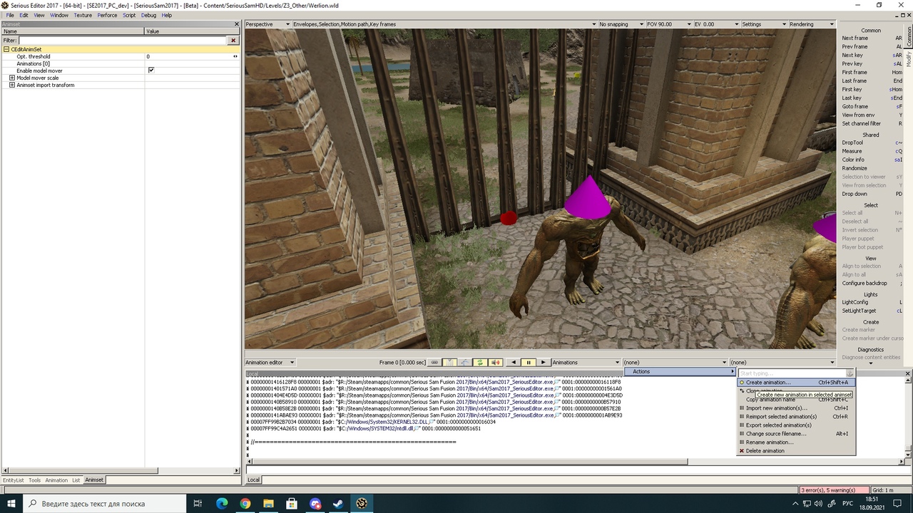Image resolution: width=913 pixels, height=513 pixels.
Task: Switch to the EntityList tab
Action: (x=13, y=480)
